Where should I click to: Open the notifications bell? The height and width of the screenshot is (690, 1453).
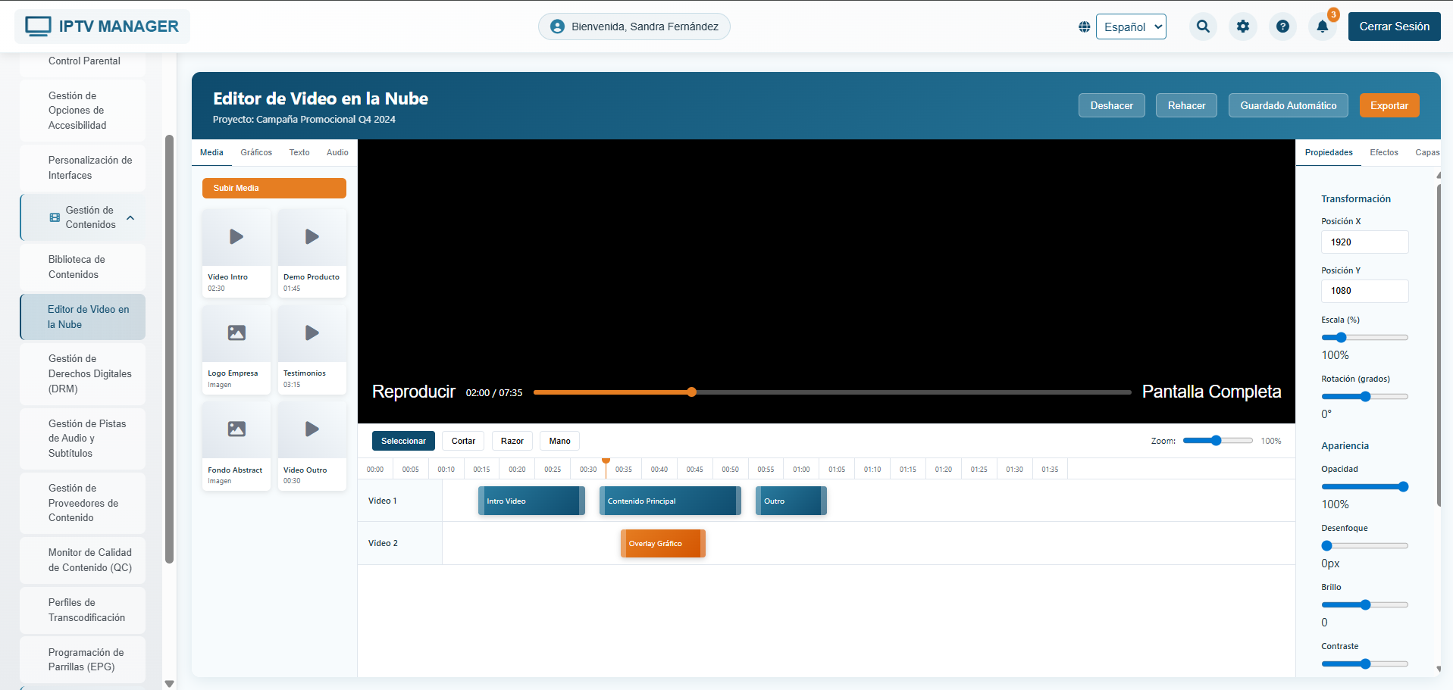(1323, 26)
